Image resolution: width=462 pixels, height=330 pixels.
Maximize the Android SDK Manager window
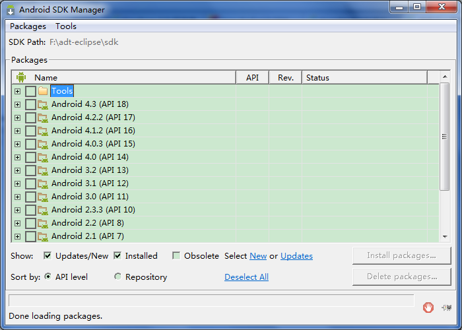(x=417, y=7)
